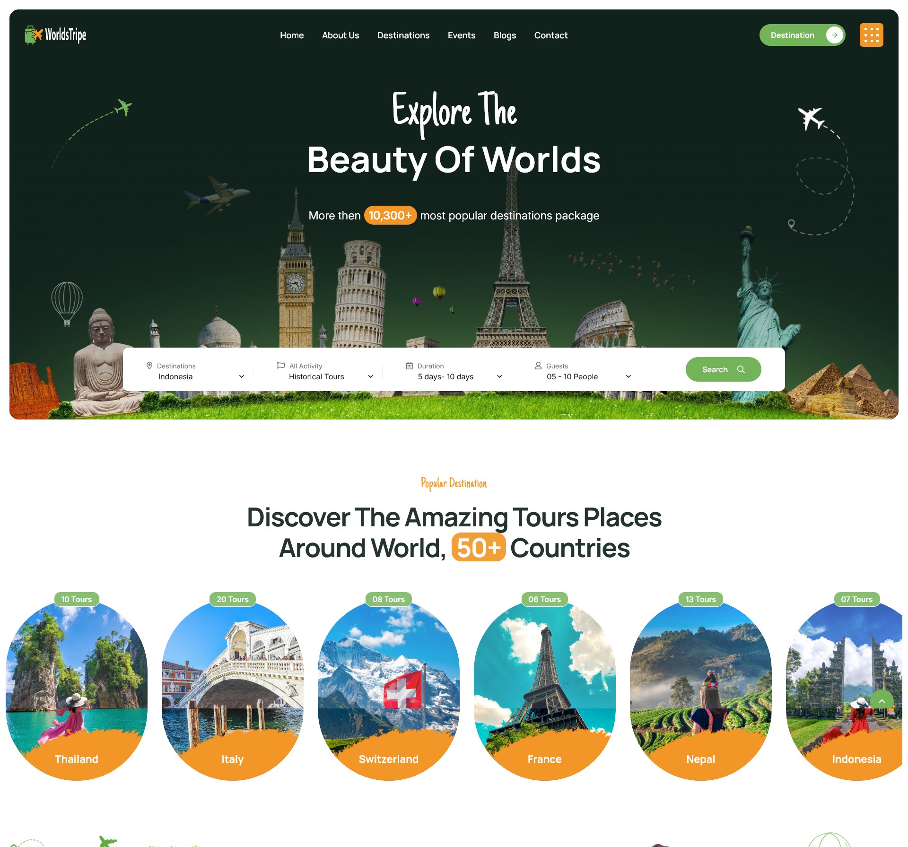
Task: Click the green Search button
Action: click(x=723, y=369)
